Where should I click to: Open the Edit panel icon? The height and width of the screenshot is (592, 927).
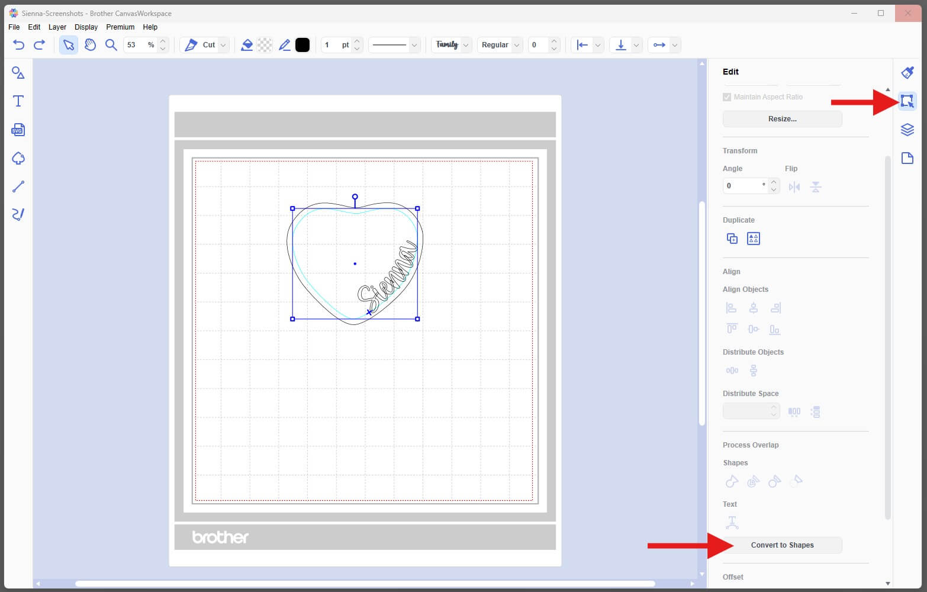pos(907,101)
